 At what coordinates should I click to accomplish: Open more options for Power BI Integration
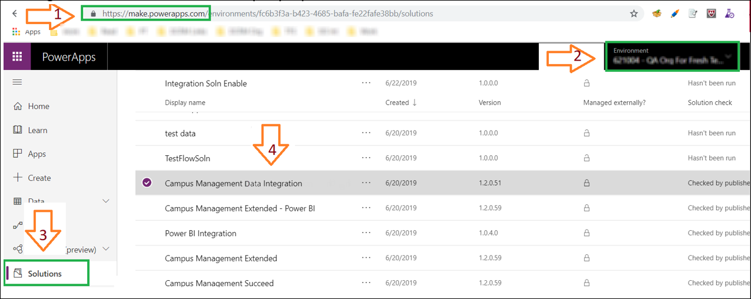coord(366,233)
